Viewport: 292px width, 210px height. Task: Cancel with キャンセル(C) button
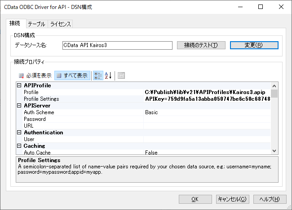click(x=232, y=199)
